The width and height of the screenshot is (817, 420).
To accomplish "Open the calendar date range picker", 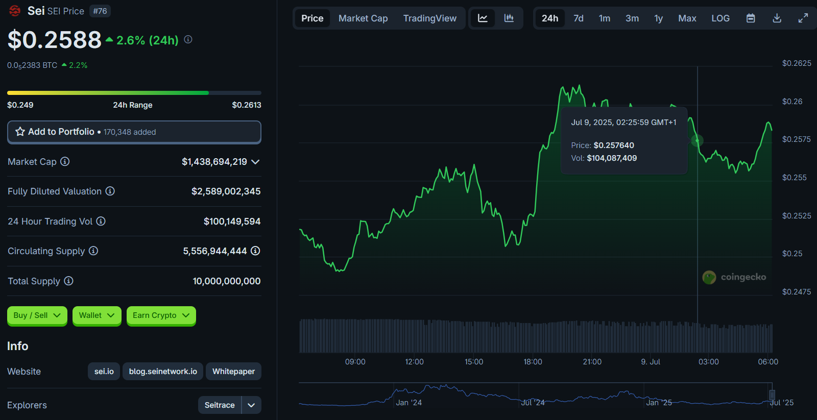I will click(751, 18).
